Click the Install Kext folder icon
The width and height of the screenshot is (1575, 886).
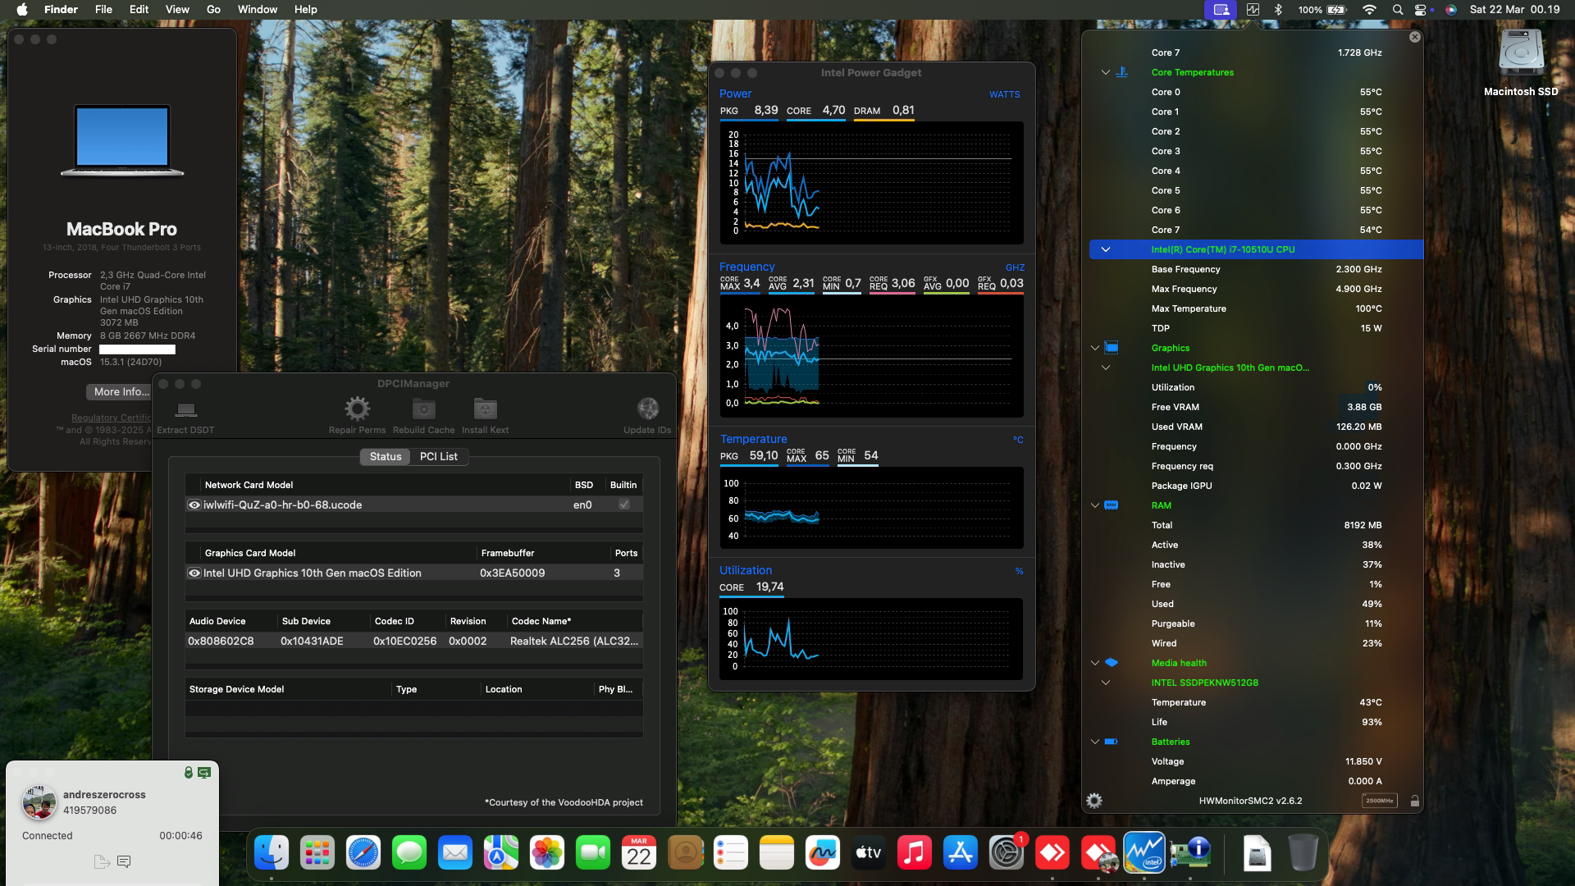485,409
